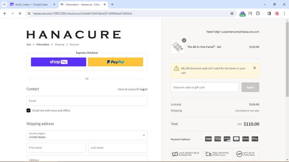Viewport: 289px width, 162px height.
Task: Click the Free Shipping over $100 badge
Action: (219, 154)
